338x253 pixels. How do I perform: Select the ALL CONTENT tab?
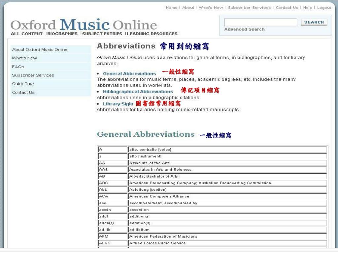click(27, 34)
